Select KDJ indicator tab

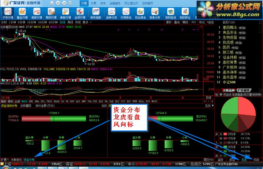(117, 101)
